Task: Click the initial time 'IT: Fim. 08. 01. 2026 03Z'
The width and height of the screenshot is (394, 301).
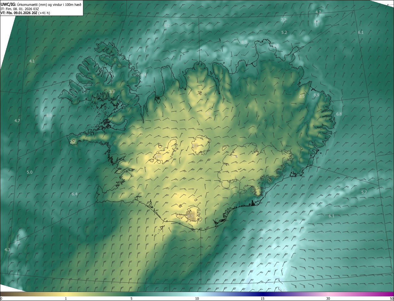Action: 20,9
